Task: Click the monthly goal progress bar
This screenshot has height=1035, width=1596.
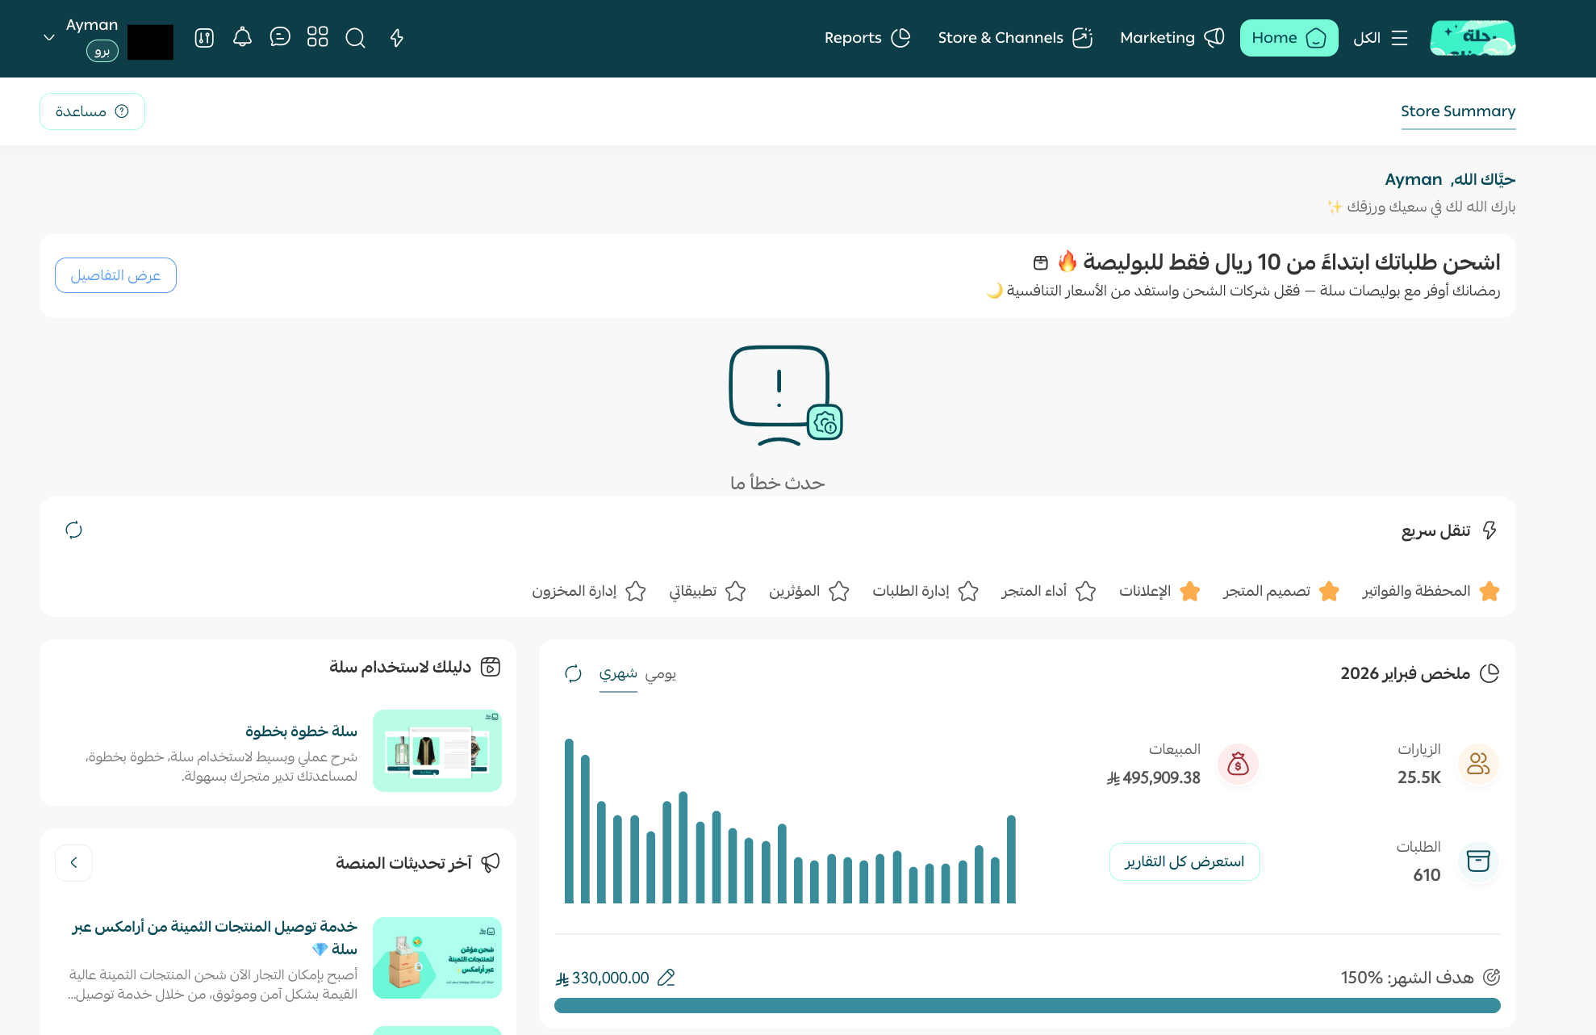Action: pos(1026,1005)
